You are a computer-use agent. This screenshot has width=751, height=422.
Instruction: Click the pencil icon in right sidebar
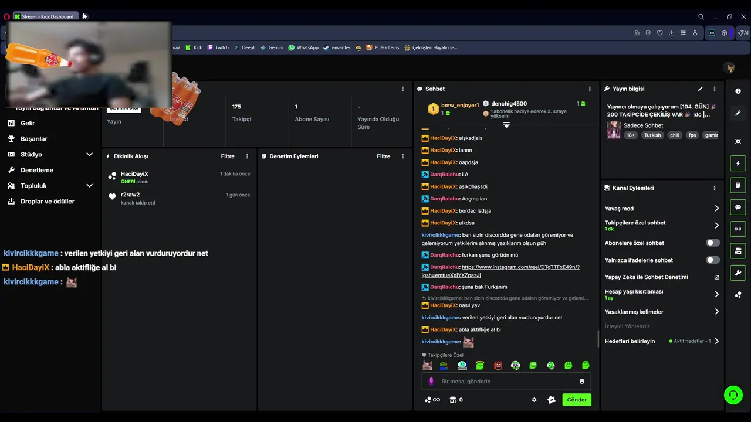coord(738,113)
